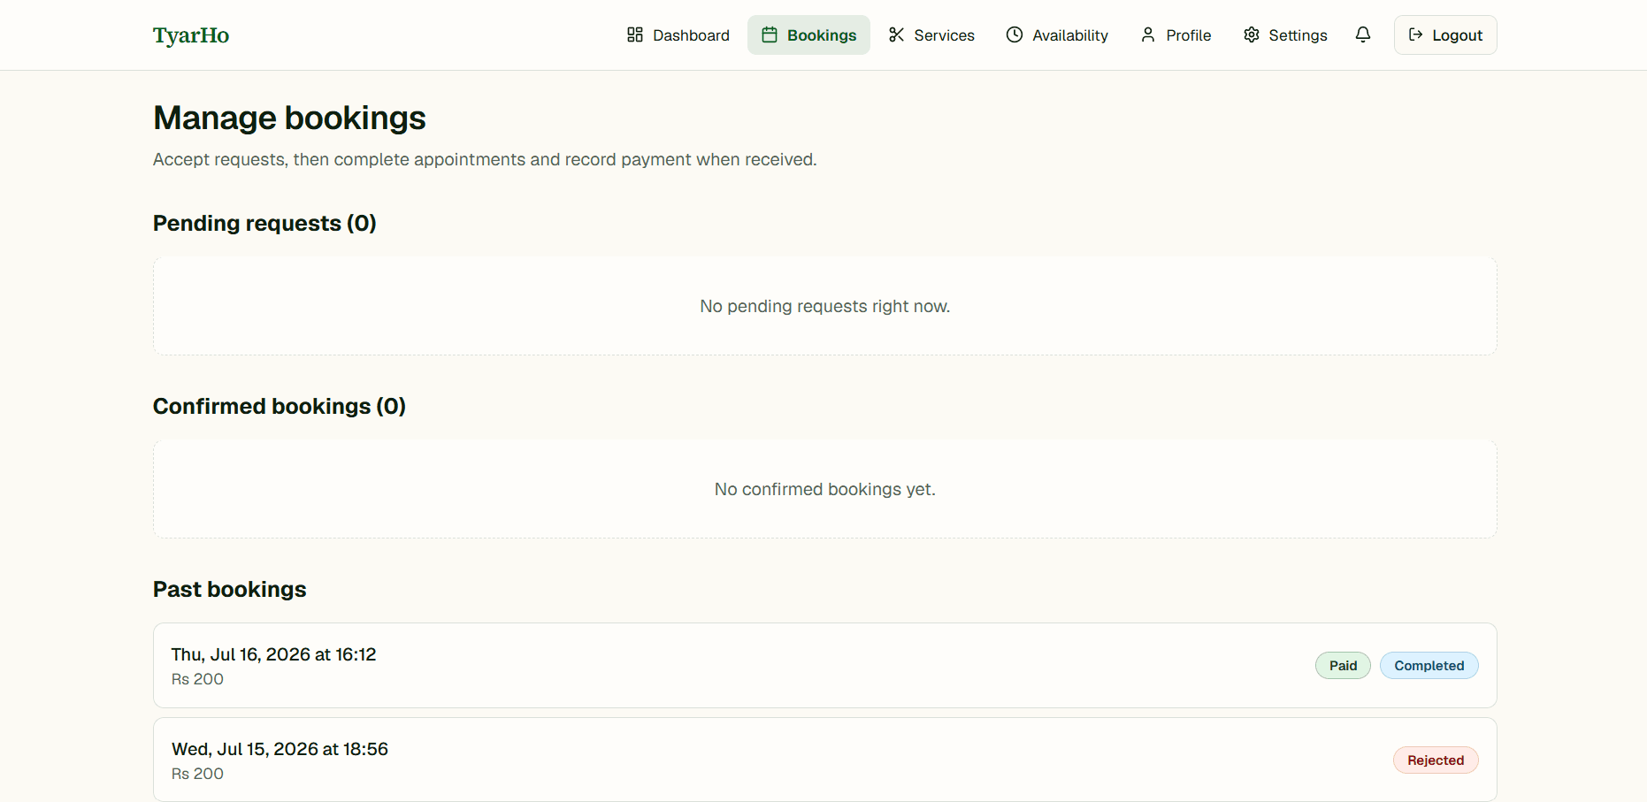Select 'Thu, Jul 16, 2026 at 16:12' booking

(x=824, y=665)
